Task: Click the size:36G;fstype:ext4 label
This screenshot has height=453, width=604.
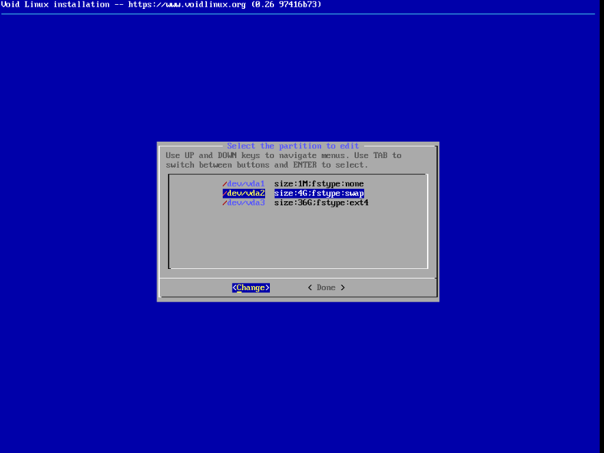Action: [x=321, y=203]
